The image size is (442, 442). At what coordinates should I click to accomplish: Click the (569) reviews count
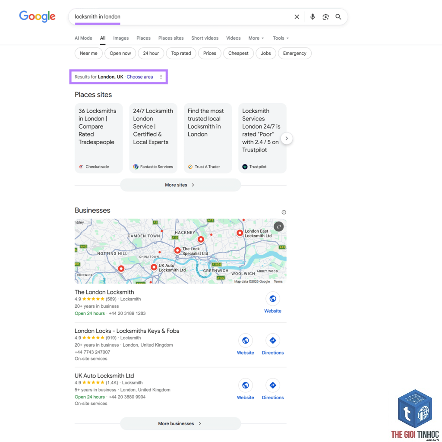(111, 299)
